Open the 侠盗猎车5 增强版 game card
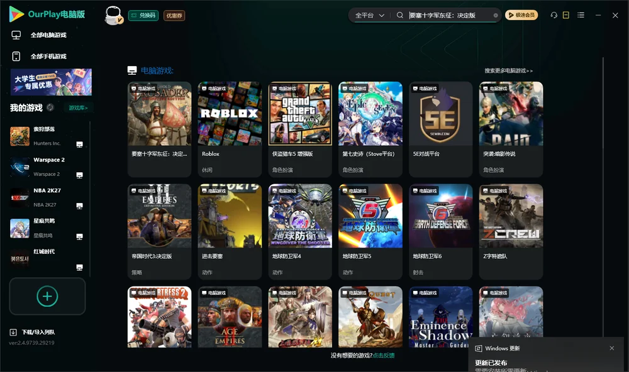 click(300, 129)
